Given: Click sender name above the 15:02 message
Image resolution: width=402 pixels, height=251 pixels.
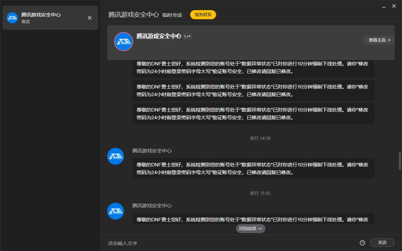Looking at the screenshot, I should click(x=152, y=206).
